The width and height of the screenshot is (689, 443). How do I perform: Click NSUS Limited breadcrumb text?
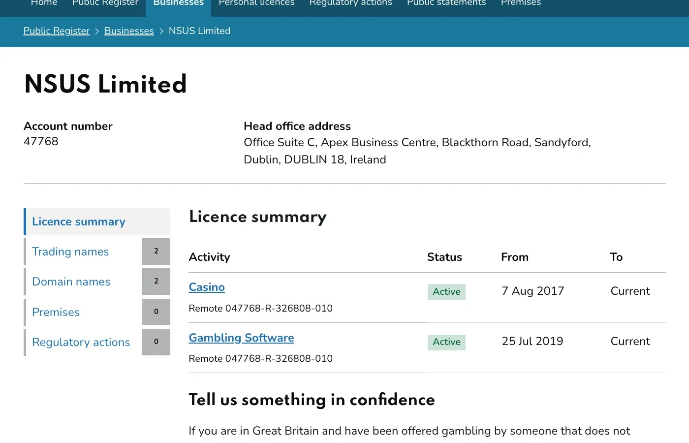click(199, 31)
